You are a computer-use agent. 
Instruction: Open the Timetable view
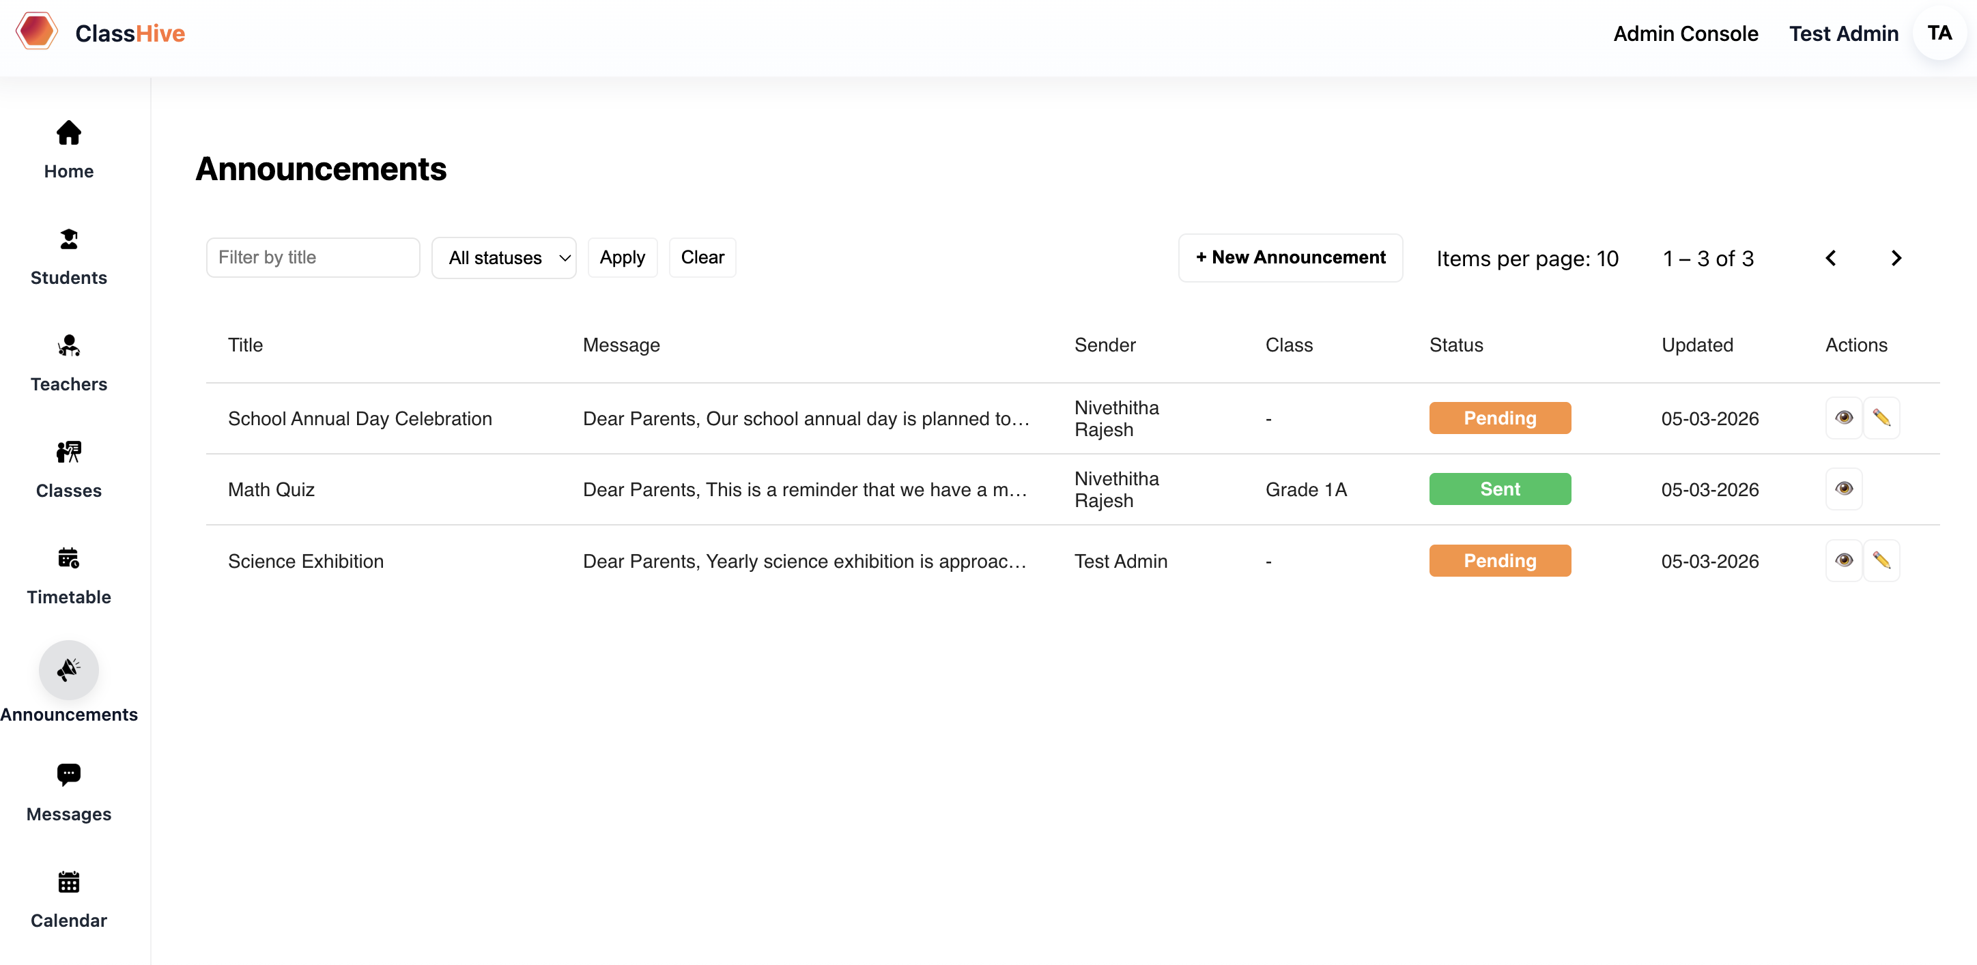pyautogui.click(x=68, y=575)
